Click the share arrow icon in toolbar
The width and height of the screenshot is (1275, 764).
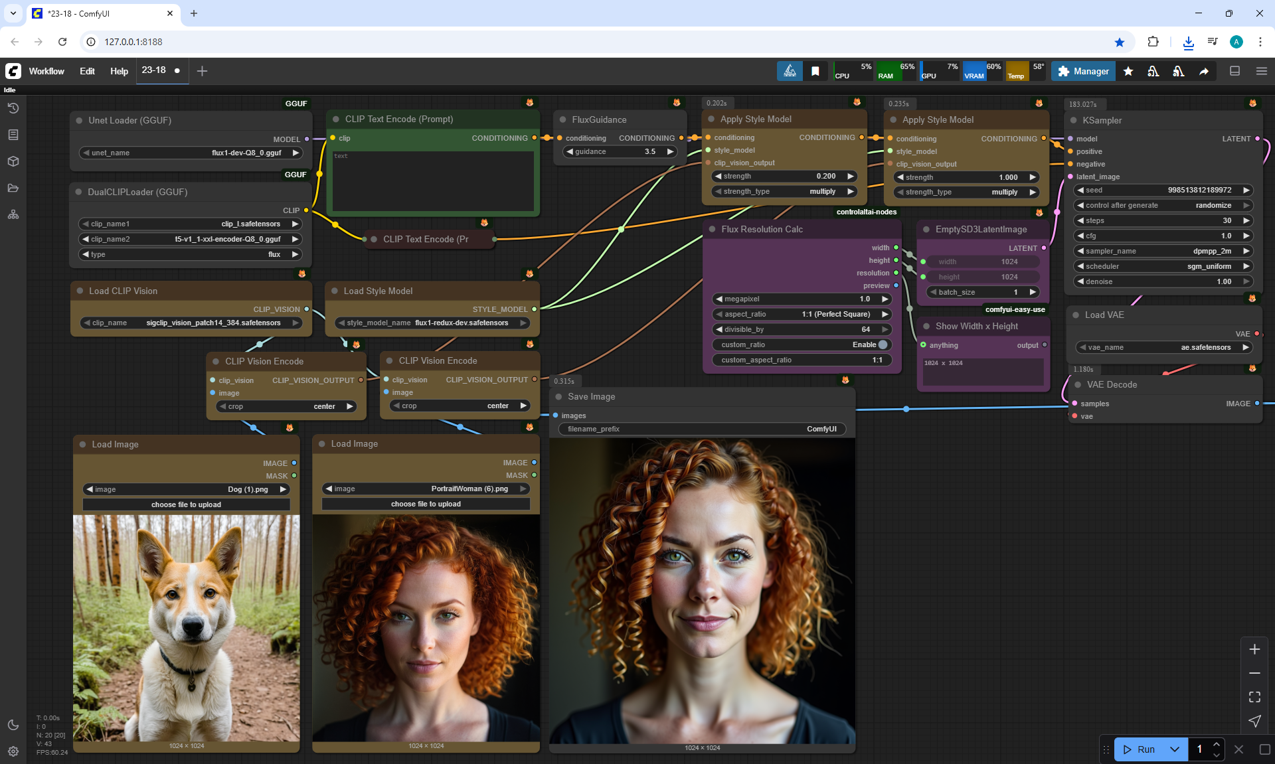coord(1203,71)
